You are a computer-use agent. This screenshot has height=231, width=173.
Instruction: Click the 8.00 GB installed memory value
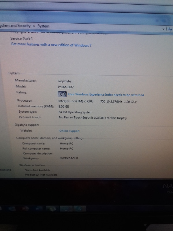click(x=64, y=107)
